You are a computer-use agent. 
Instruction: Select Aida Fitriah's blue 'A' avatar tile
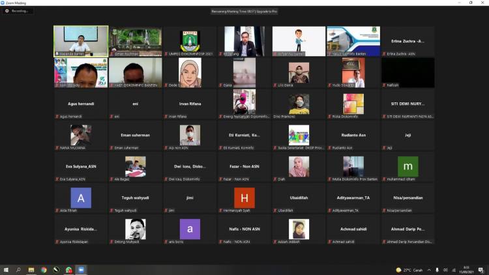coord(81,198)
